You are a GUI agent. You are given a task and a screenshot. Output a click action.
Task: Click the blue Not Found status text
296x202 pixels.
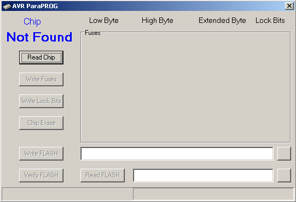39,37
